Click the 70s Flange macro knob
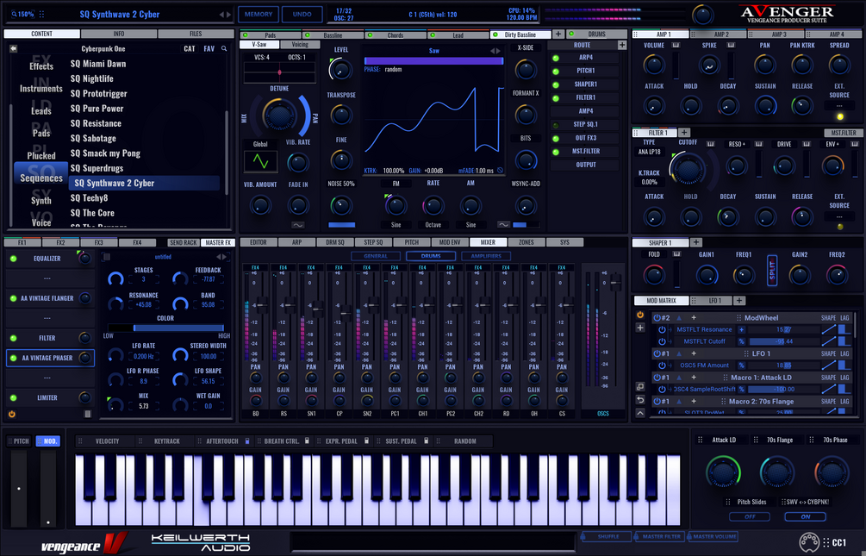Image resolution: width=866 pixels, height=556 pixels. [777, 472]
